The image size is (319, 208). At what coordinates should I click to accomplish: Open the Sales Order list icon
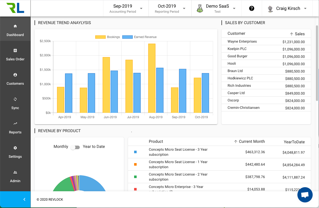15,50
